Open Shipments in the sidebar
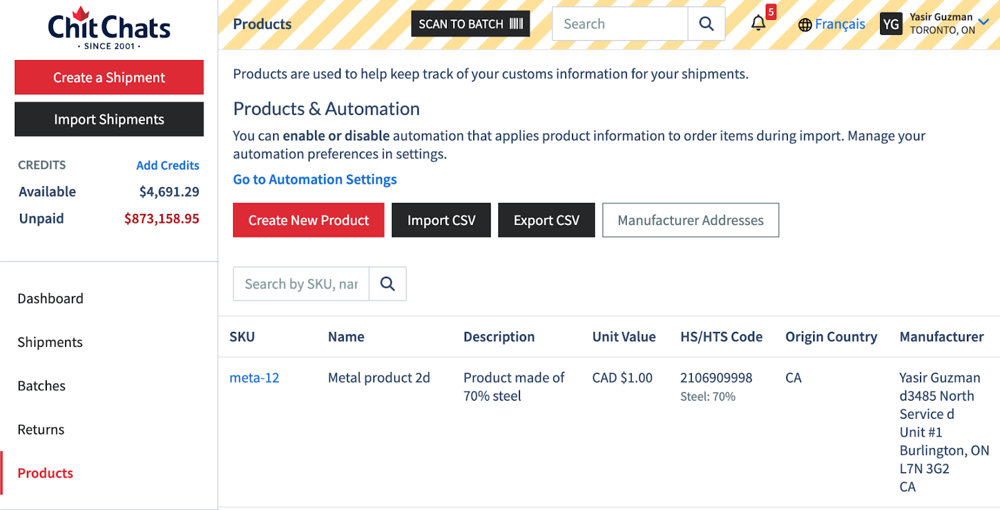The image size is (1000, 510). click(x=50, y=342)
